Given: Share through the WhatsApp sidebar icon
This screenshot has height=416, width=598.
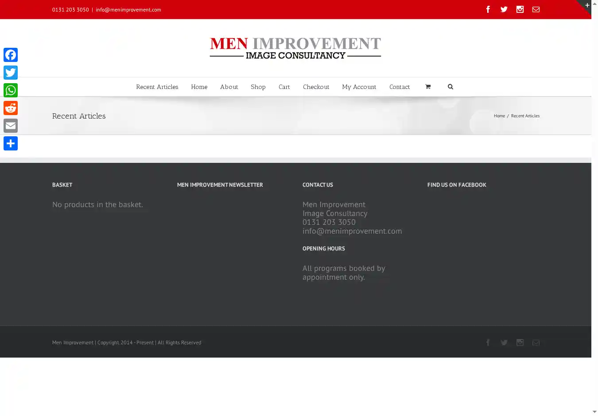Looking at the screenshot, I should click(x=11, y=90).
